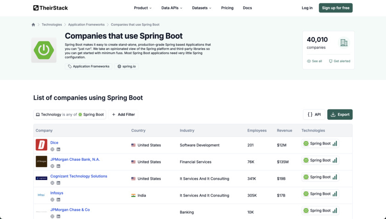Open JPMorgan Chase Bank website globe icon

pos(52,166)
